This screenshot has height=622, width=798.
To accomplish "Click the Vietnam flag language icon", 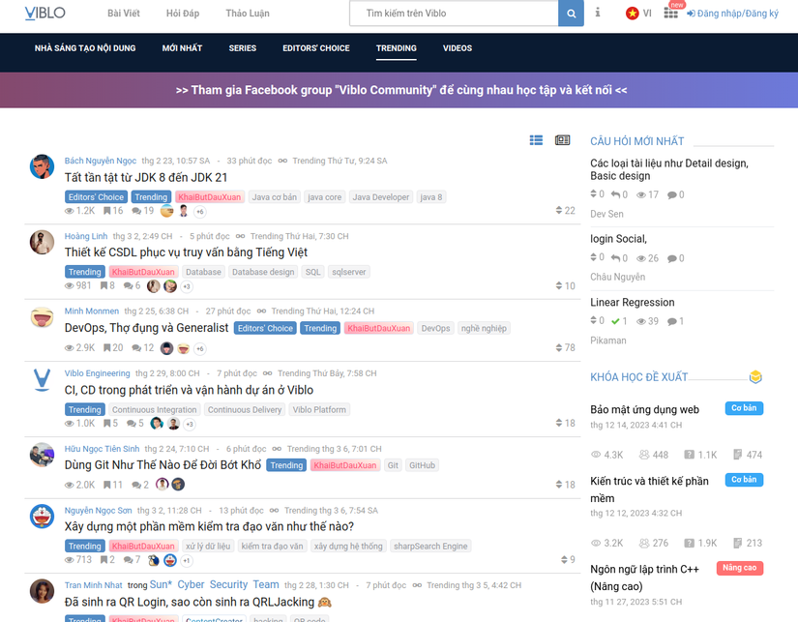I will (x=632, y=14).
